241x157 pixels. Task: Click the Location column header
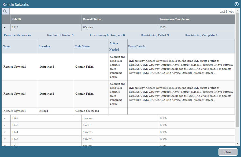pos(44,46)
